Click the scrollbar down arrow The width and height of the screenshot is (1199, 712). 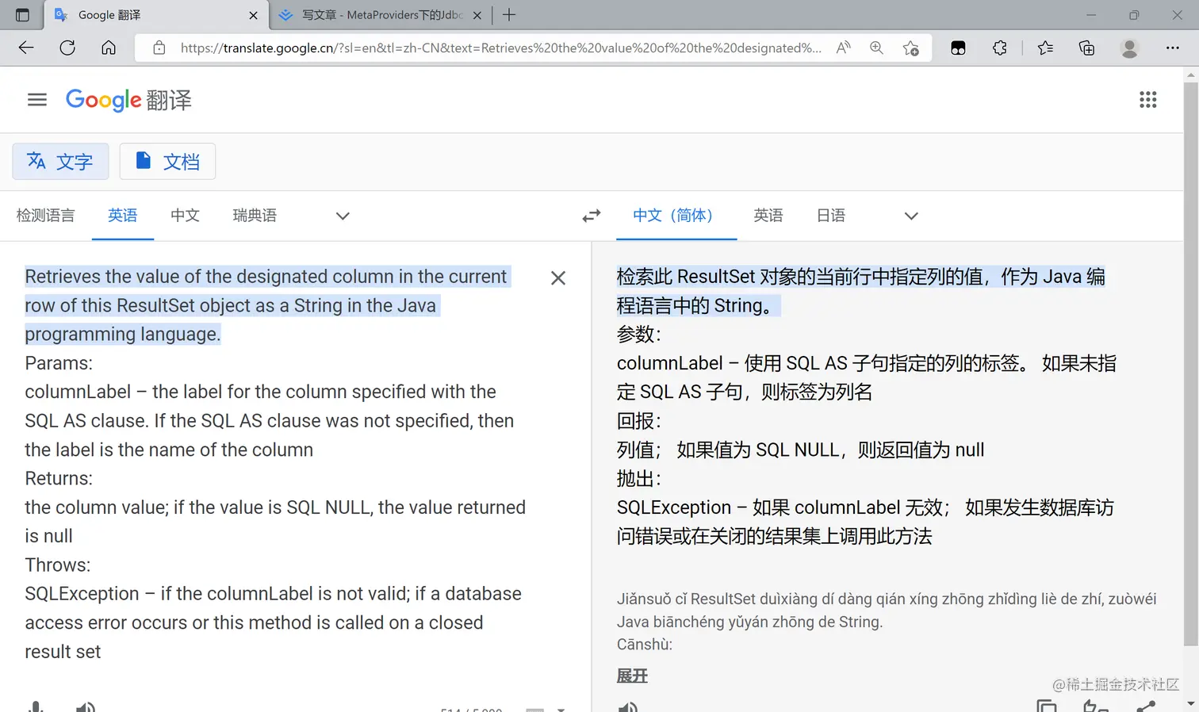pyautogui.click(x=1190, y=704)
